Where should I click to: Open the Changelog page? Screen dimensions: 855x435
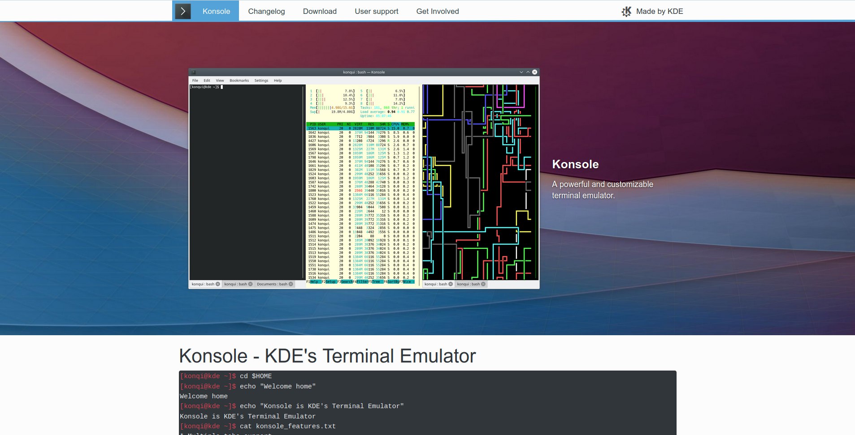pos(266,11)
